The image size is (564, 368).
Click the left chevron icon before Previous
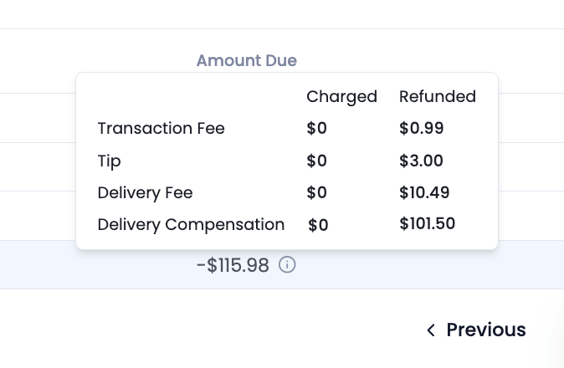coord(431,330)
